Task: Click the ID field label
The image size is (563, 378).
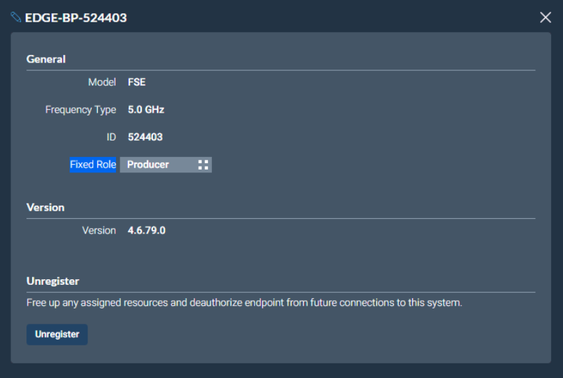Action: coord(111,138)
